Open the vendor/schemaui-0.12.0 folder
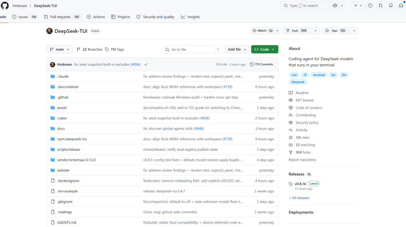This screenshot has height=227, width=406. click(x=76, y=160)
